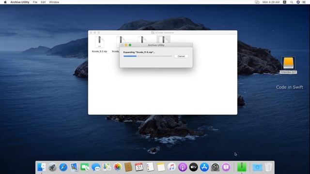Open Safari compass icon in Dock
The image size is (310, 174).
coord(63,167)
